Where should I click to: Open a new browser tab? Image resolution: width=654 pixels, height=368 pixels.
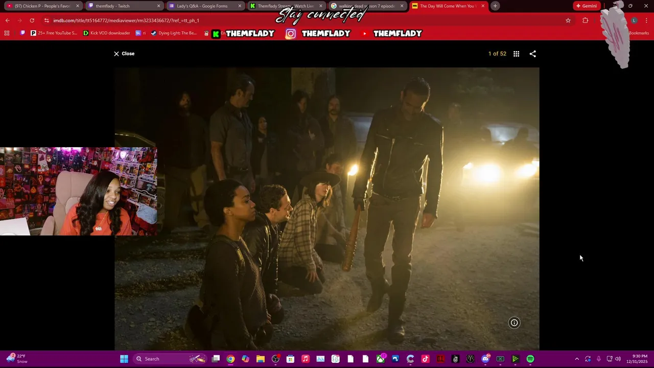pos(495,6)
